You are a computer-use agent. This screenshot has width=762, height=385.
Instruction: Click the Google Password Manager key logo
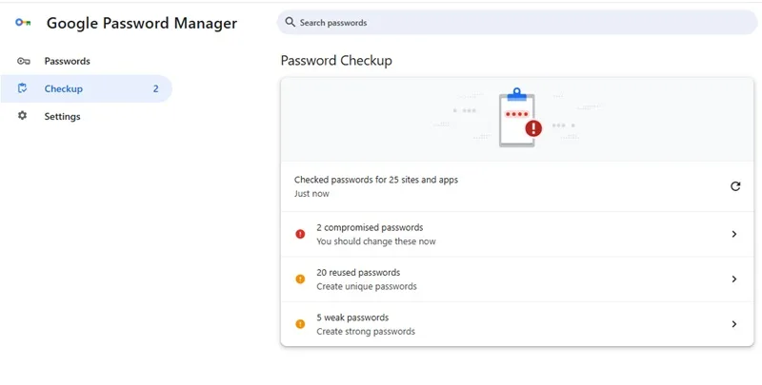pyautogui.click(x=23, y=22)
